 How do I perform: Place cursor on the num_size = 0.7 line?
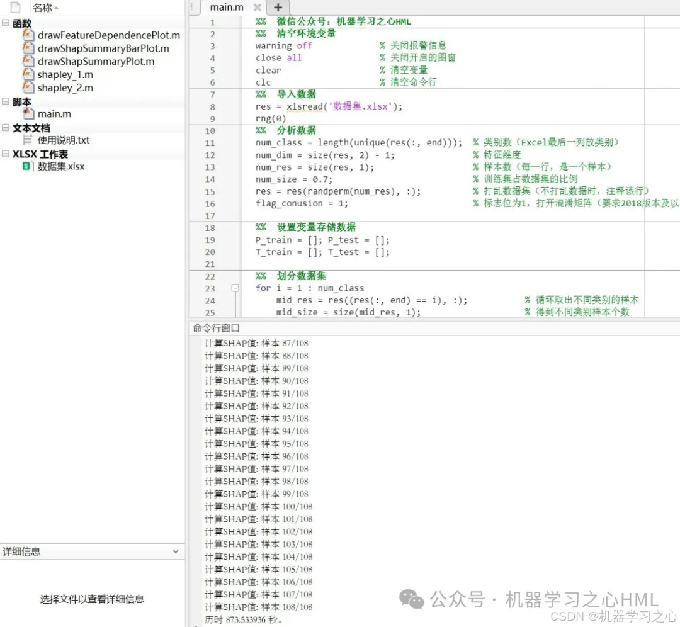293,179
